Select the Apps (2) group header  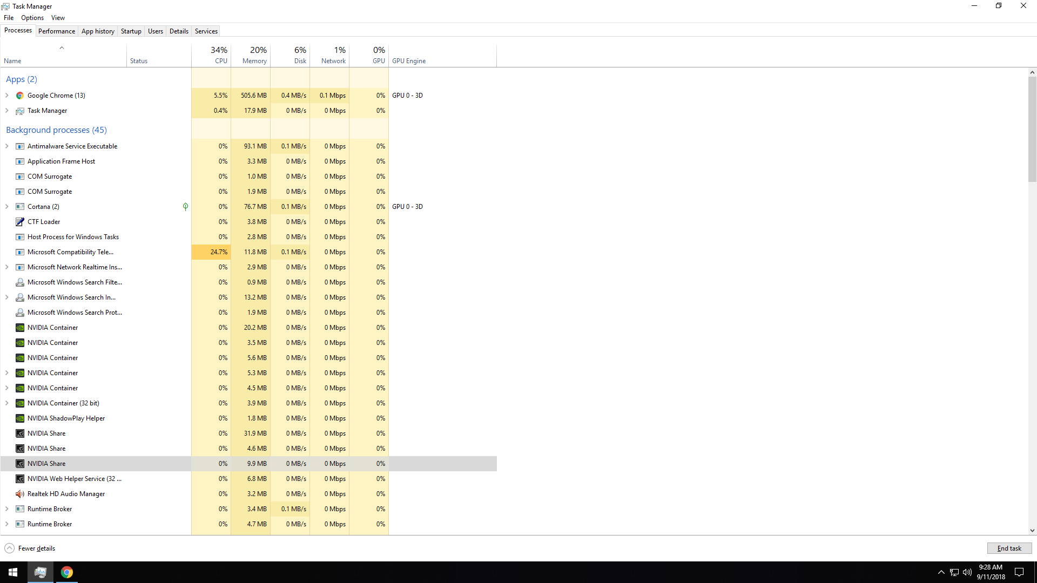click(22, 79)
